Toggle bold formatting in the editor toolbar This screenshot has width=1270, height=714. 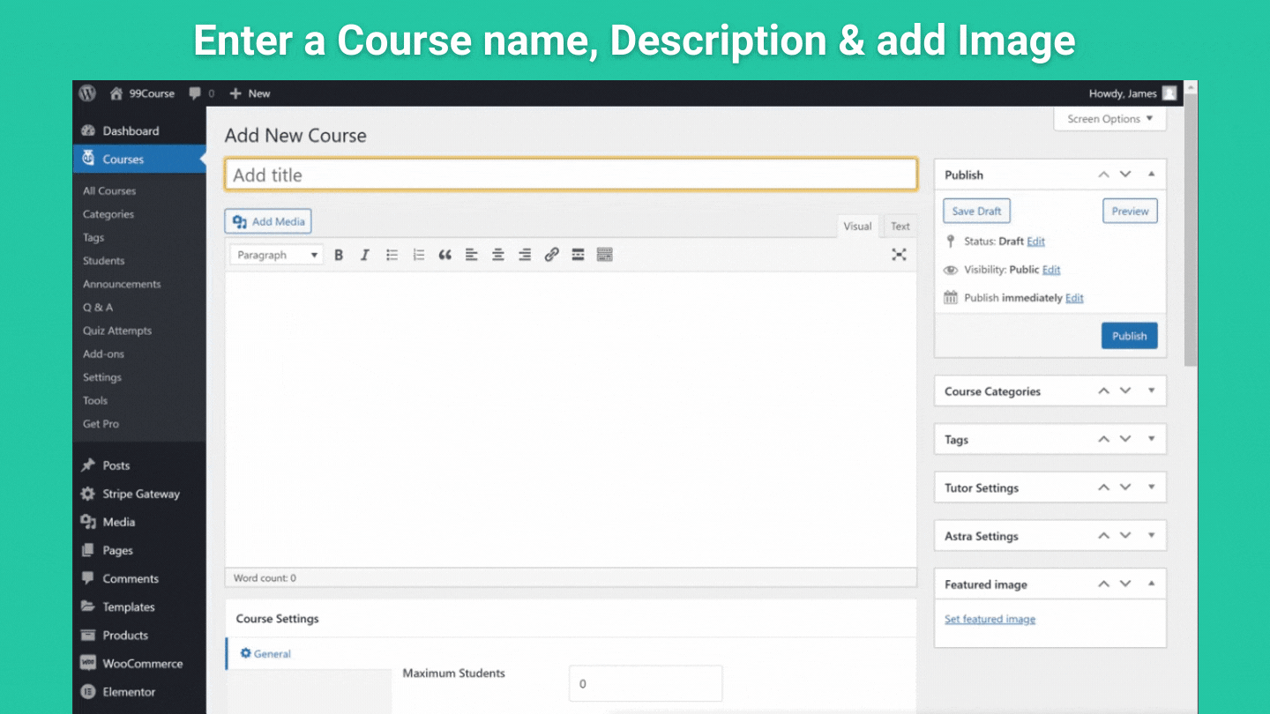pos(339,255)
